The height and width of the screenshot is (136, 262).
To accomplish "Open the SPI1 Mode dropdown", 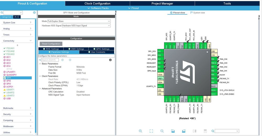I will pyautogui.click(x=79, y=21).
